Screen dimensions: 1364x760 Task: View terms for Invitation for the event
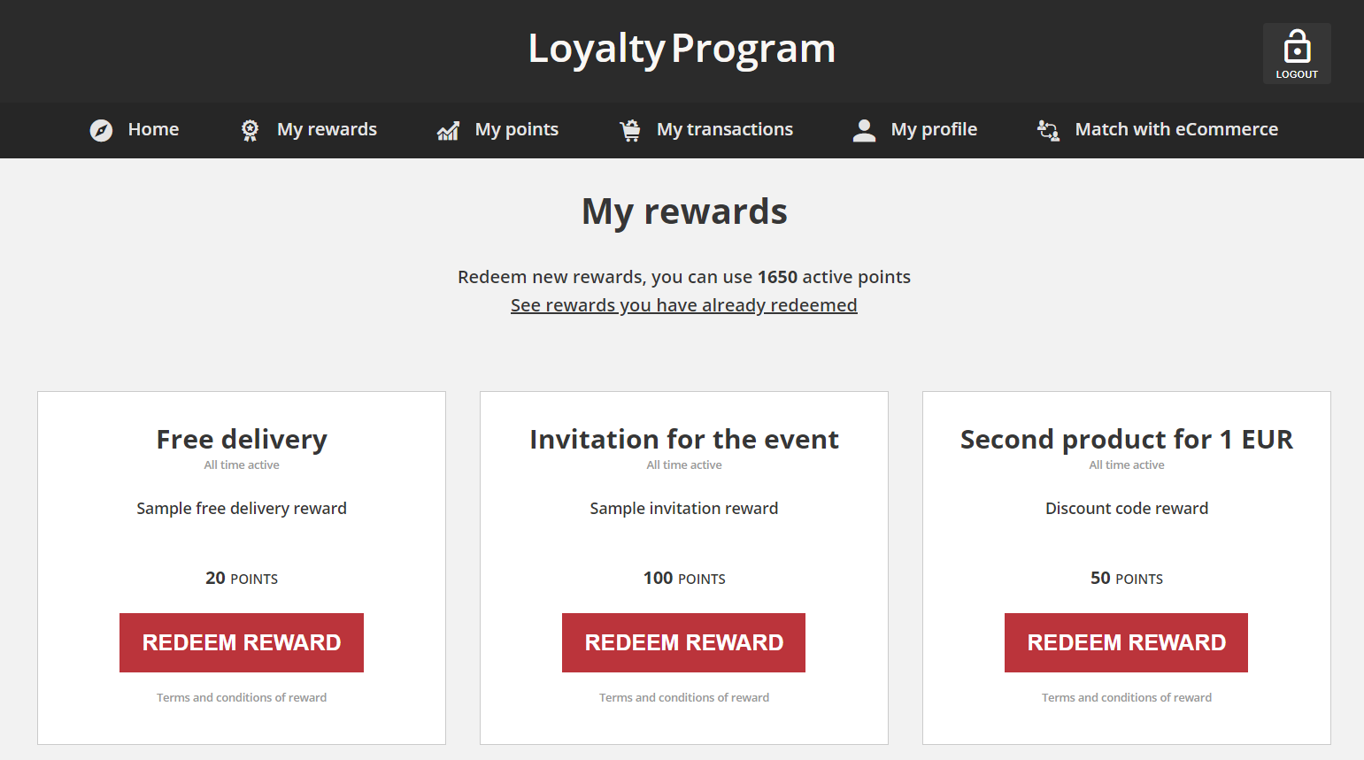(x=684, y=697)
